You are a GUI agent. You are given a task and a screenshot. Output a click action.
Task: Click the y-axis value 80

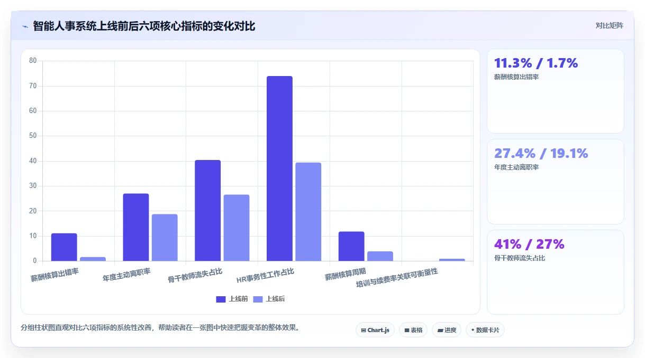point(33,61)
